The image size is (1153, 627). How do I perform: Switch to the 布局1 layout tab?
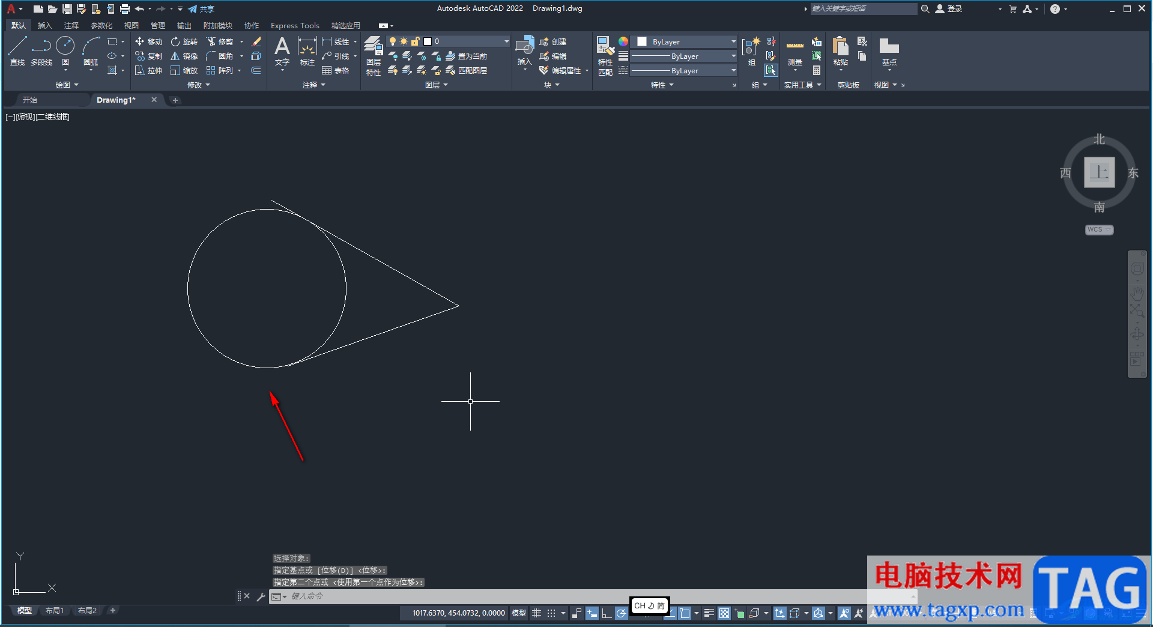(x=55, y=611)
